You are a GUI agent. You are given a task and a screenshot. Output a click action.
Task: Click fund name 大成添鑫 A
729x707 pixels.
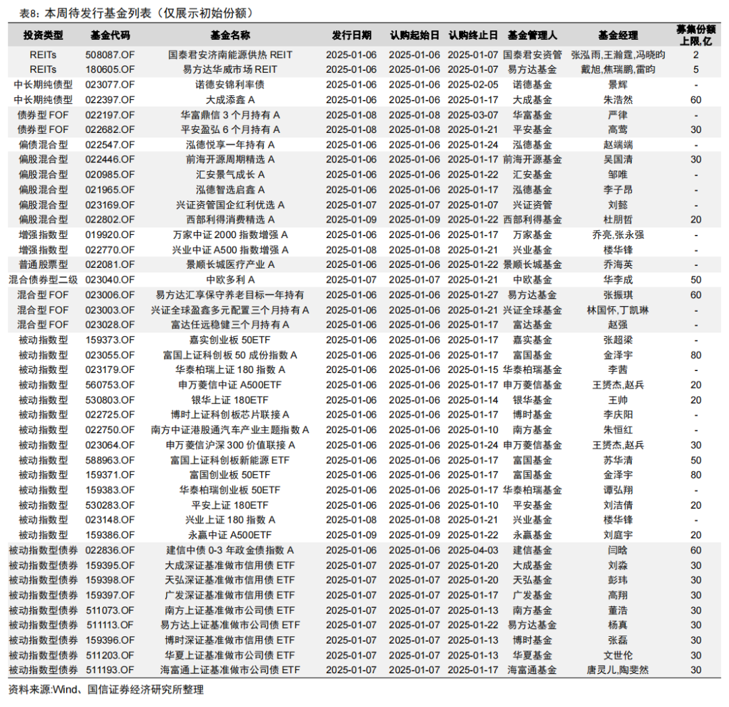tap(230, 100)
